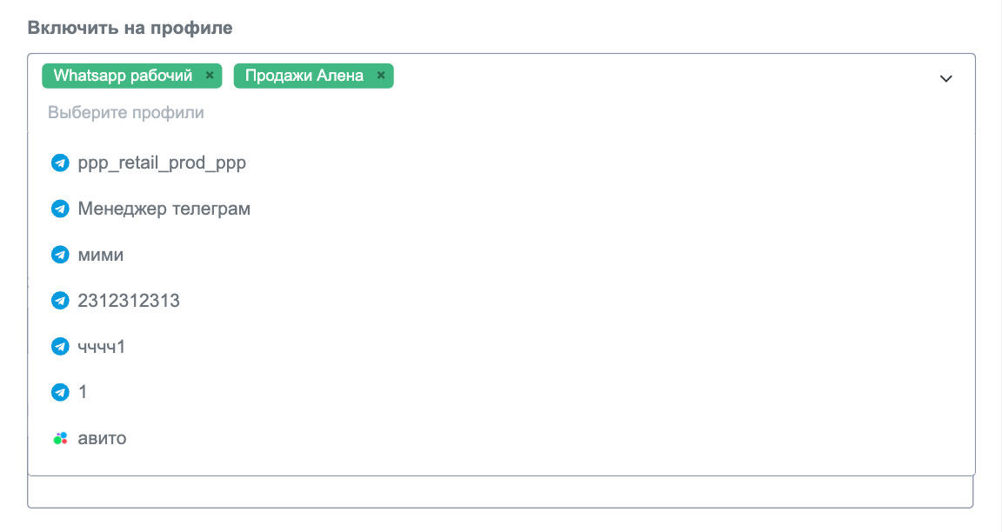Remove the Whatsapp рабочий tag
The height and width of the screenshot is (532, 1002).
click(210, 76)
